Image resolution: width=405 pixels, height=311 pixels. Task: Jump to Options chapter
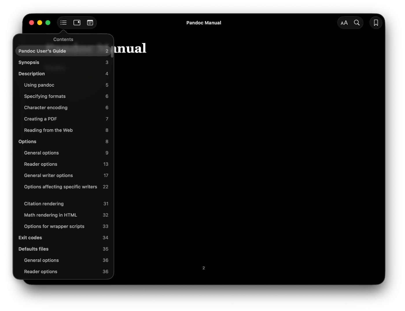[63, 141]
